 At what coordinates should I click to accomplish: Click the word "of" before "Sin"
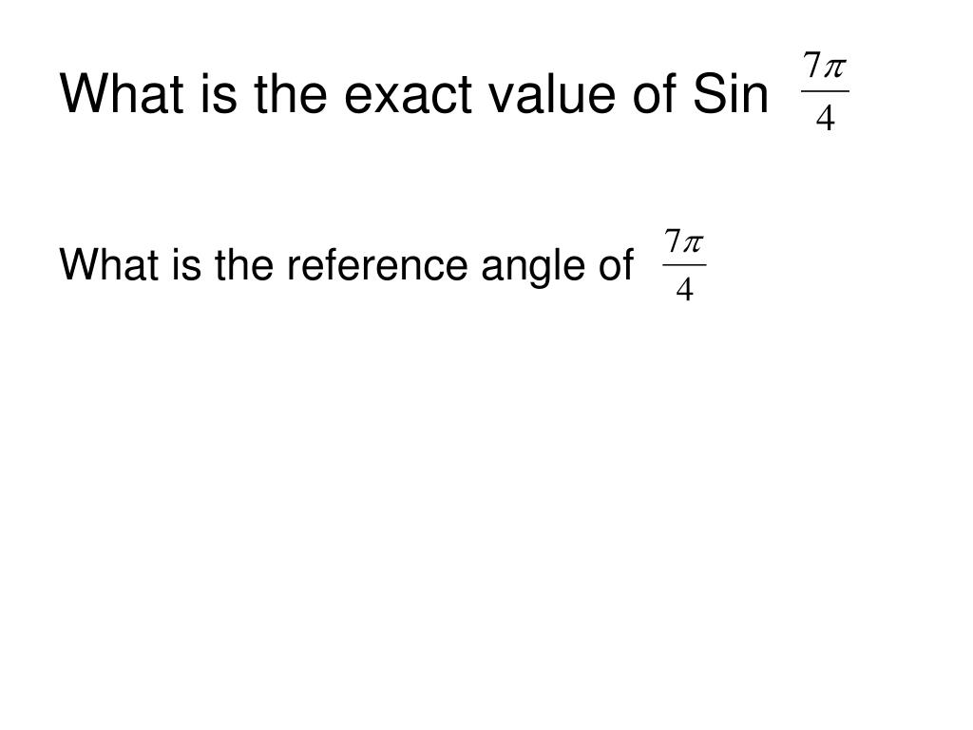[656, 94]
